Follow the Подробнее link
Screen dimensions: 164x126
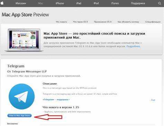(x=133, y=46)
